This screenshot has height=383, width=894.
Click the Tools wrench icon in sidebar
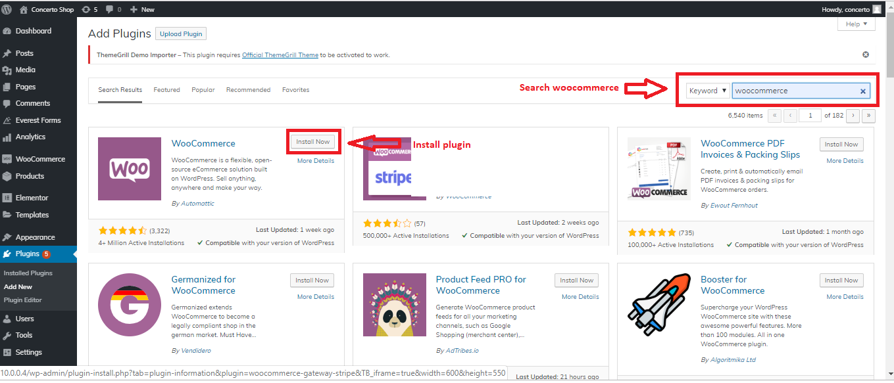7,335
